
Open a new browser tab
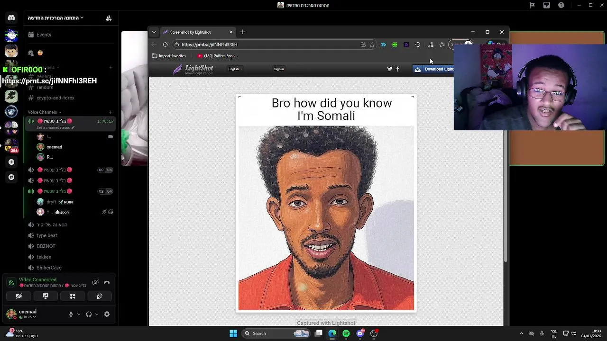pyautogui.click(x=242, y=32)
